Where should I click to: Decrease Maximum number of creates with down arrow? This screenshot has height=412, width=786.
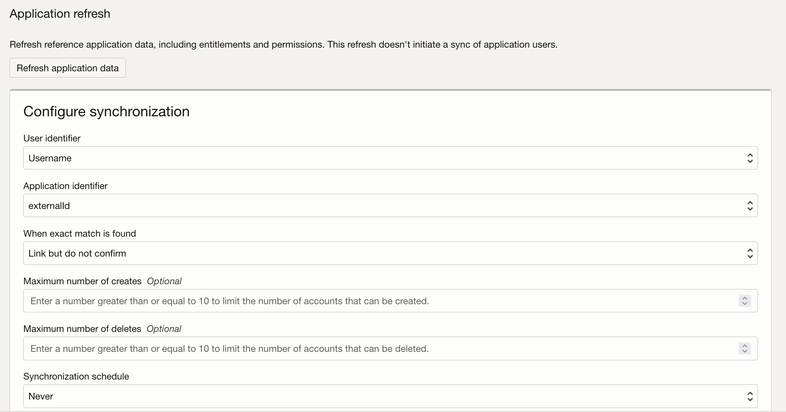[x=745, y=304]
